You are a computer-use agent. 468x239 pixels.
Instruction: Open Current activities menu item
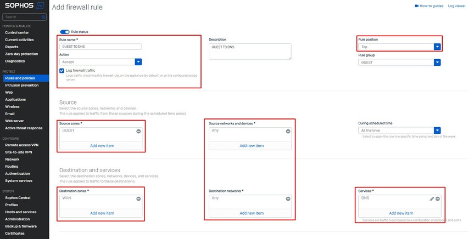[19, 39]
